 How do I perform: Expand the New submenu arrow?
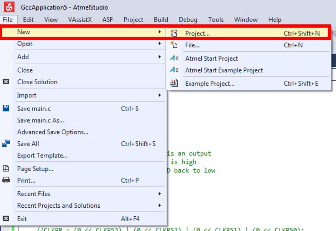tap(159, 32)
